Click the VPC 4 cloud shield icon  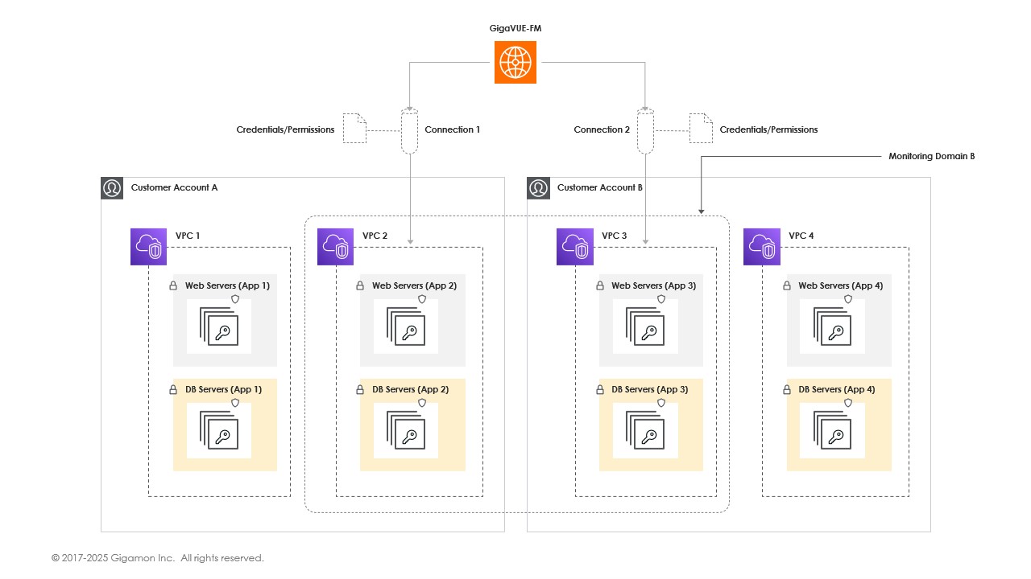761,247
